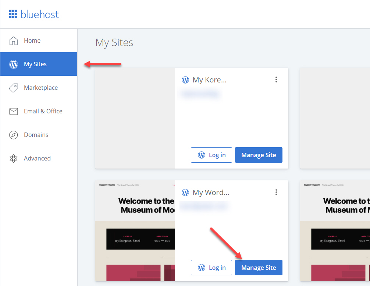Click the Museum preview thumbnail of My Word...

[x=135, y=231]
